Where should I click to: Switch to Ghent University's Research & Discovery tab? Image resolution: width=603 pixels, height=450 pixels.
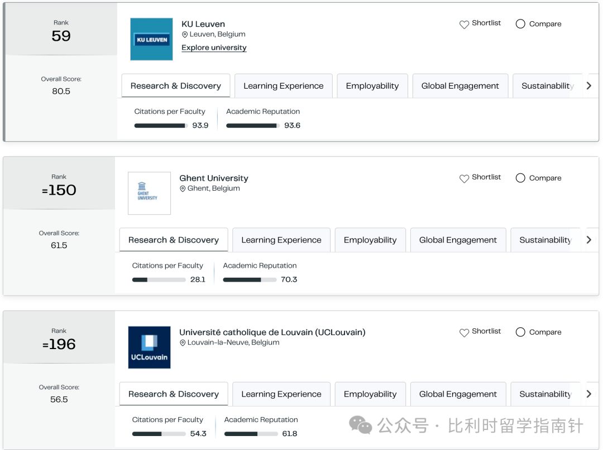point(174,240)
